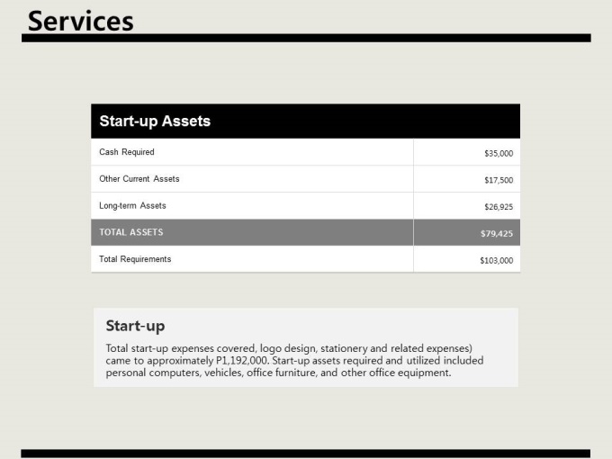Image resolution: width=612 pixels, height=459 pixels.
Task: Click the bottom black footer bar
Action: coord(306,454)
